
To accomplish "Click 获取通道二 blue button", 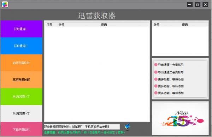I will pos(21,46).
